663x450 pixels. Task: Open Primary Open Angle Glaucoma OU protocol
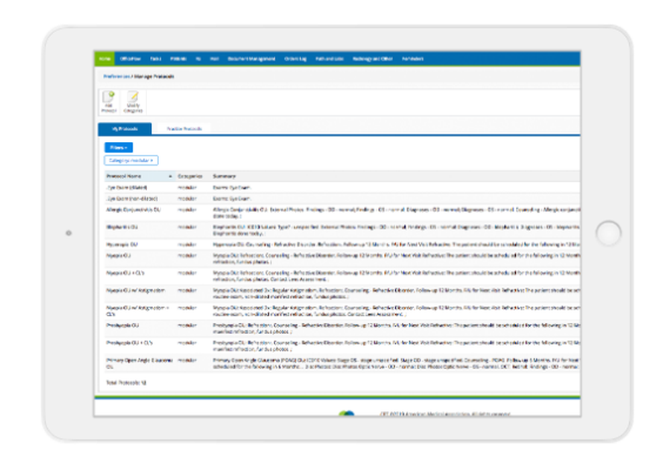139,363
